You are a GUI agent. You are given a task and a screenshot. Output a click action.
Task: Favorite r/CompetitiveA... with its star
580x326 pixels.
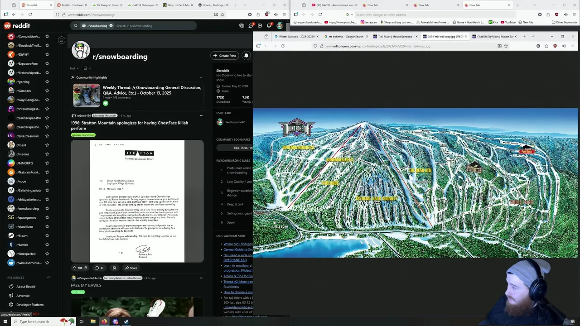click(47, 36)
